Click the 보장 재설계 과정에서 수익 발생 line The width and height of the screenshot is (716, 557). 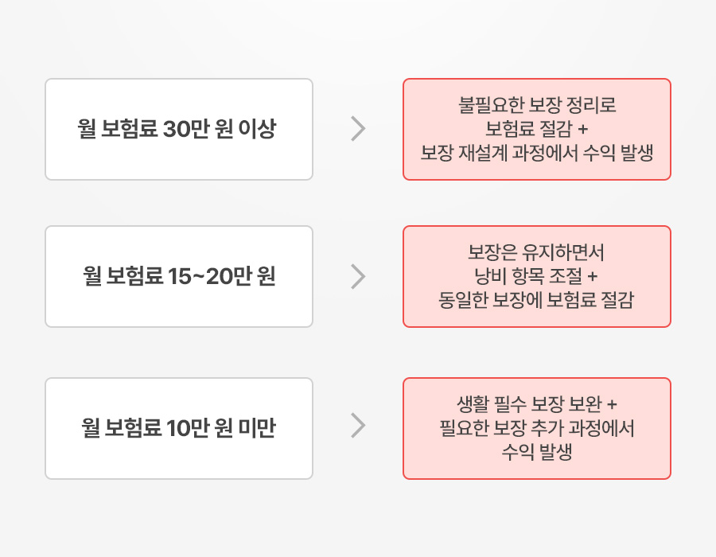coord(537,154)
